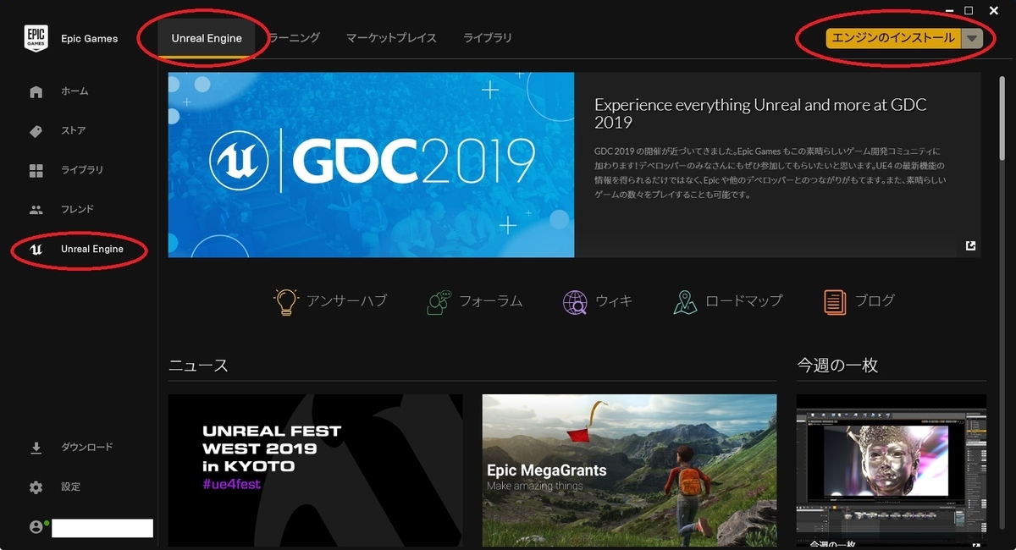Open the 設定 (Settings) gear icon
Image resolution: width=1016 pixels, height=550 pixels.
(x=36, y=487)
